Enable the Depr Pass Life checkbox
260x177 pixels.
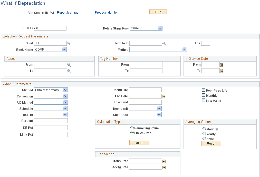click(x=204, y=90)
